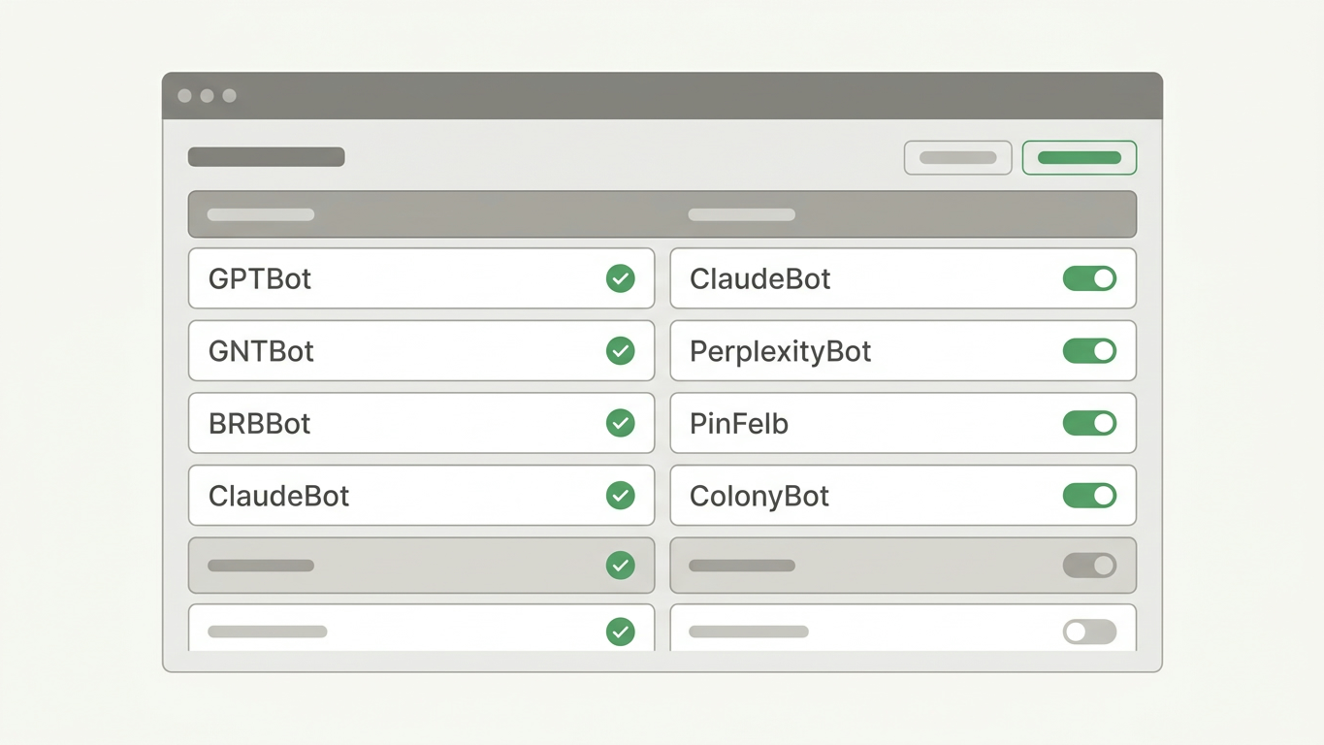Image resolution: width=1324 pixels, height=745 pixels.
Task: Click the grayed-out toggle in the gray row
Action: coord(1089,565)
